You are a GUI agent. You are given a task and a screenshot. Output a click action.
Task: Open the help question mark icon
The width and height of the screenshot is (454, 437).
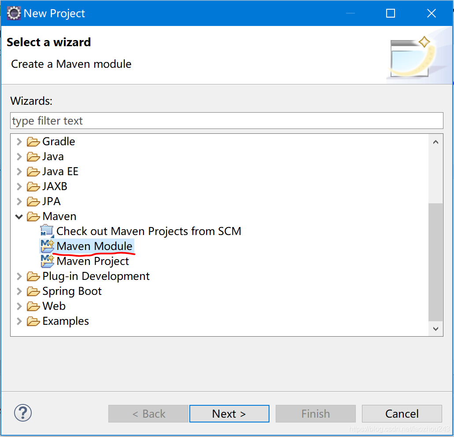click(23, 413)
